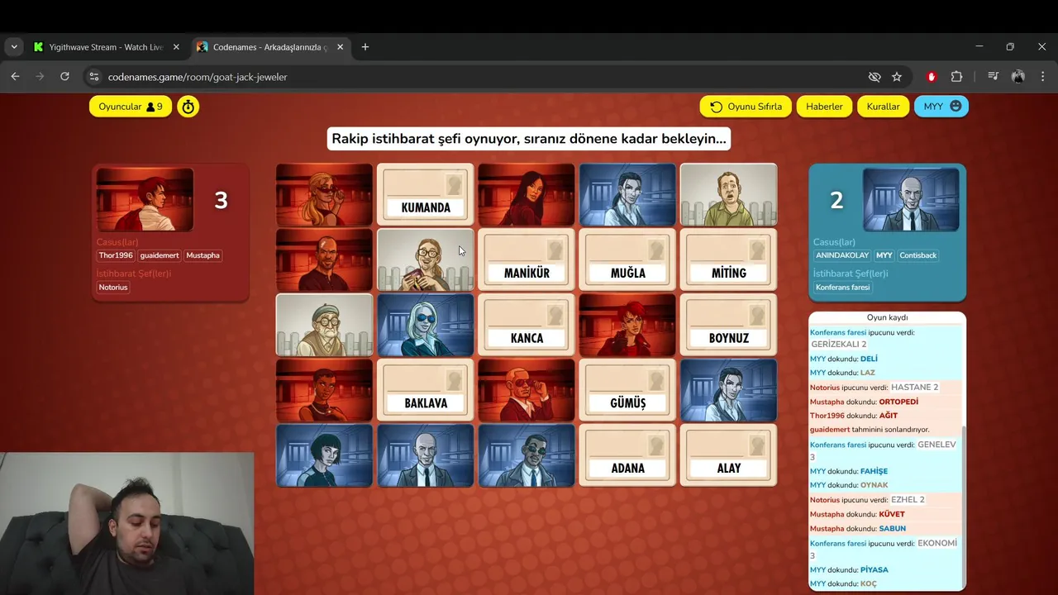The image size is (1058, 595).
Task: Click the red team's remaining count 3
Action: pyautogui.click(x=221, y=200)
